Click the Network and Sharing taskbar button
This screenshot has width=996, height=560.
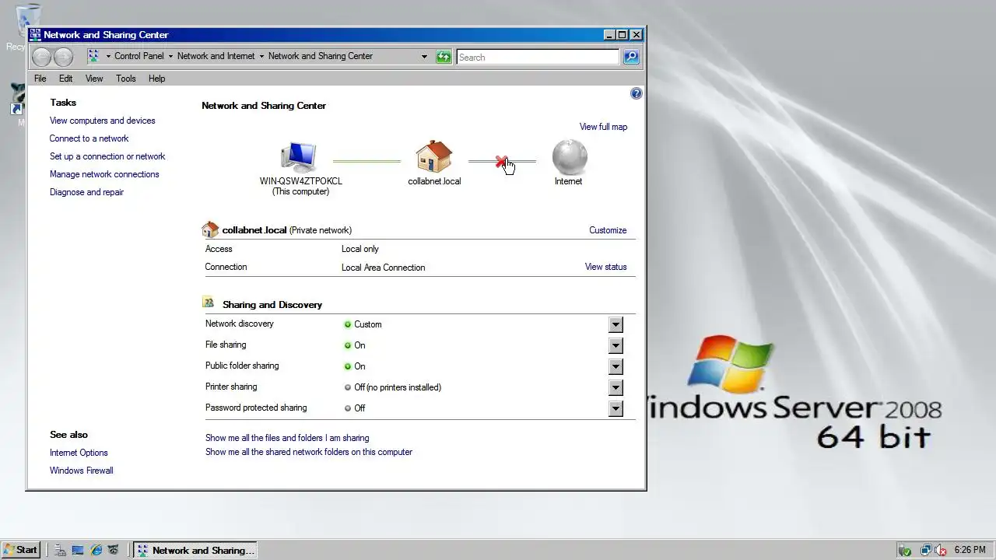[195, 550]
